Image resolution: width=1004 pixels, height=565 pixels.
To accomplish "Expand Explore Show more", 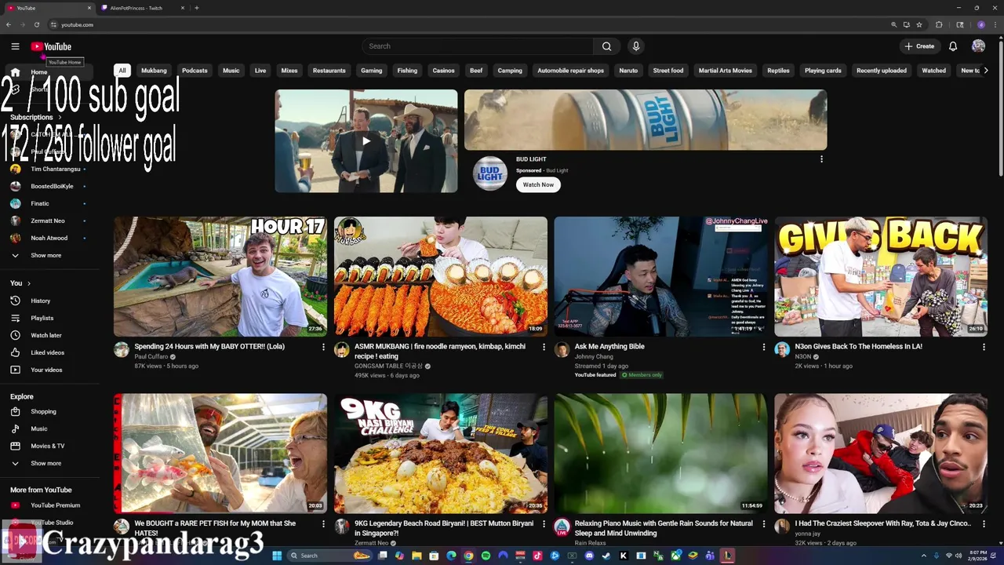I will [x=45, y=463].
